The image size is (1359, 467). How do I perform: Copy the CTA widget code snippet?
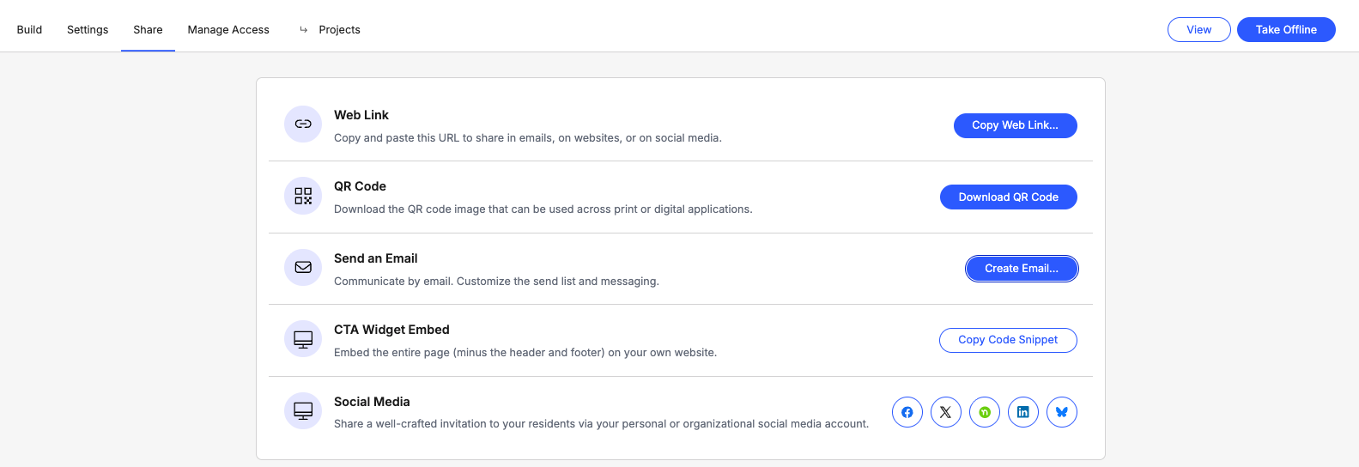[1008, 340]
